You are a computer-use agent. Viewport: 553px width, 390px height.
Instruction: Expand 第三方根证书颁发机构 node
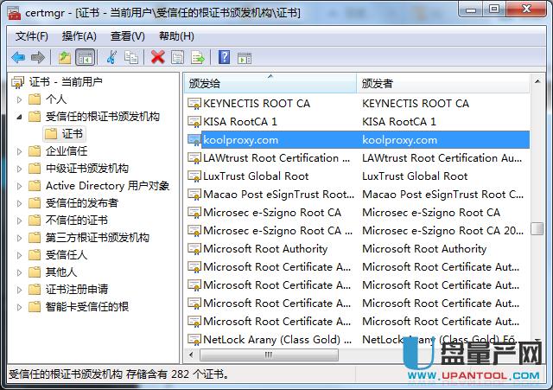pos(19,238)
